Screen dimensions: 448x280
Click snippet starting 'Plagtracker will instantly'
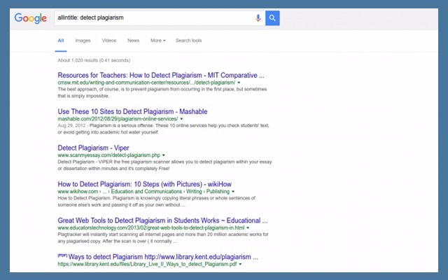tap(163, 238)
